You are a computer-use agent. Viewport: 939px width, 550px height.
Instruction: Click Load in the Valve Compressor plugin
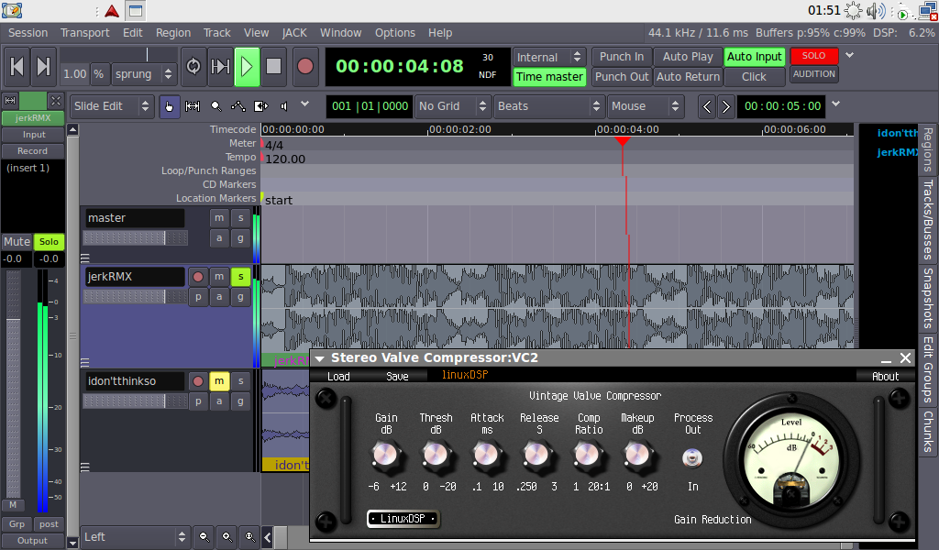338,376
